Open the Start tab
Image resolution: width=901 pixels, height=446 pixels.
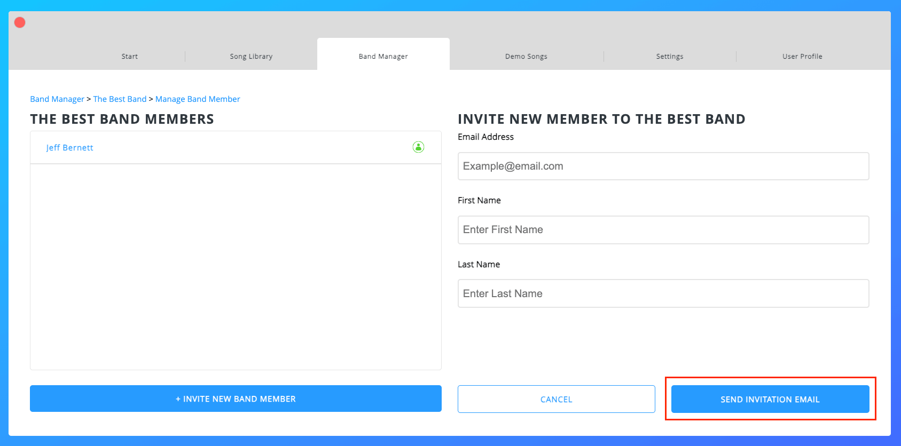tap(129, 56)
